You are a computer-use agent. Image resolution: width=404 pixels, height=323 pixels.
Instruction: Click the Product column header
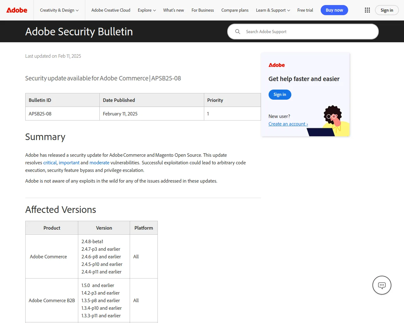(x=52, y=228)
